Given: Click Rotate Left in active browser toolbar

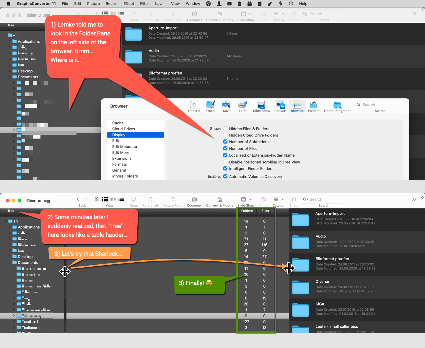Looking at the screenshot, I should point(151,199).
